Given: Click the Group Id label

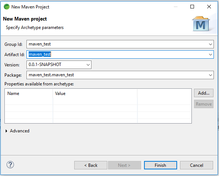Looking at the screenshot, I should (x=13, y=44).
